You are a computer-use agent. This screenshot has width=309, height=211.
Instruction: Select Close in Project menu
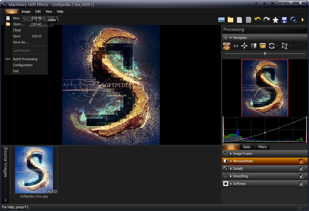point(26,30)
